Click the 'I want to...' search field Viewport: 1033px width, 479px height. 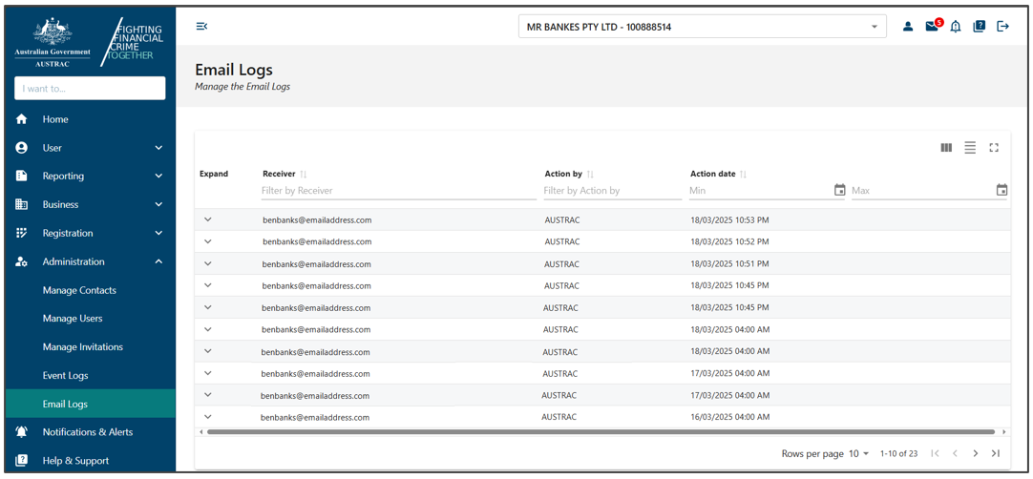[x=90, y=89]
